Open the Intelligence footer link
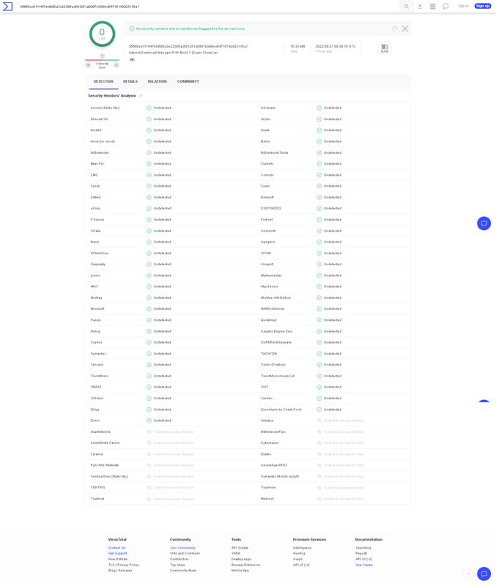This screenshot has height=586, width=496. [x=302, y=547]
